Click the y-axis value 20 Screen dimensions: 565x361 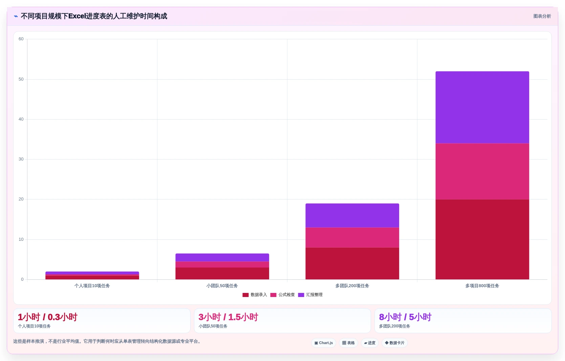pyautogui.click(x=21, y=199)
